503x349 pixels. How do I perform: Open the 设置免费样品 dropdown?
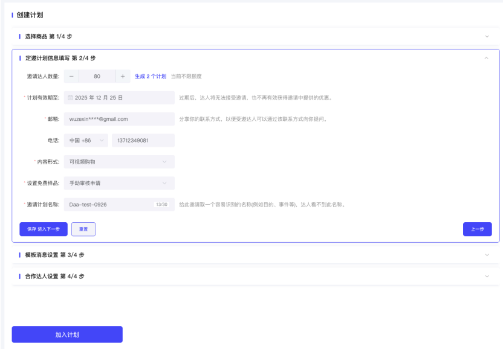pyautogui.click(x=118, y=183)
